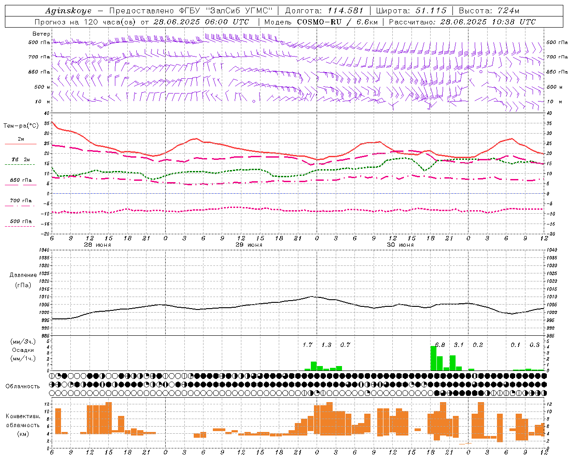
Task: Click the Тем-ра(°C) panel label
Action: tap(21, 126)
